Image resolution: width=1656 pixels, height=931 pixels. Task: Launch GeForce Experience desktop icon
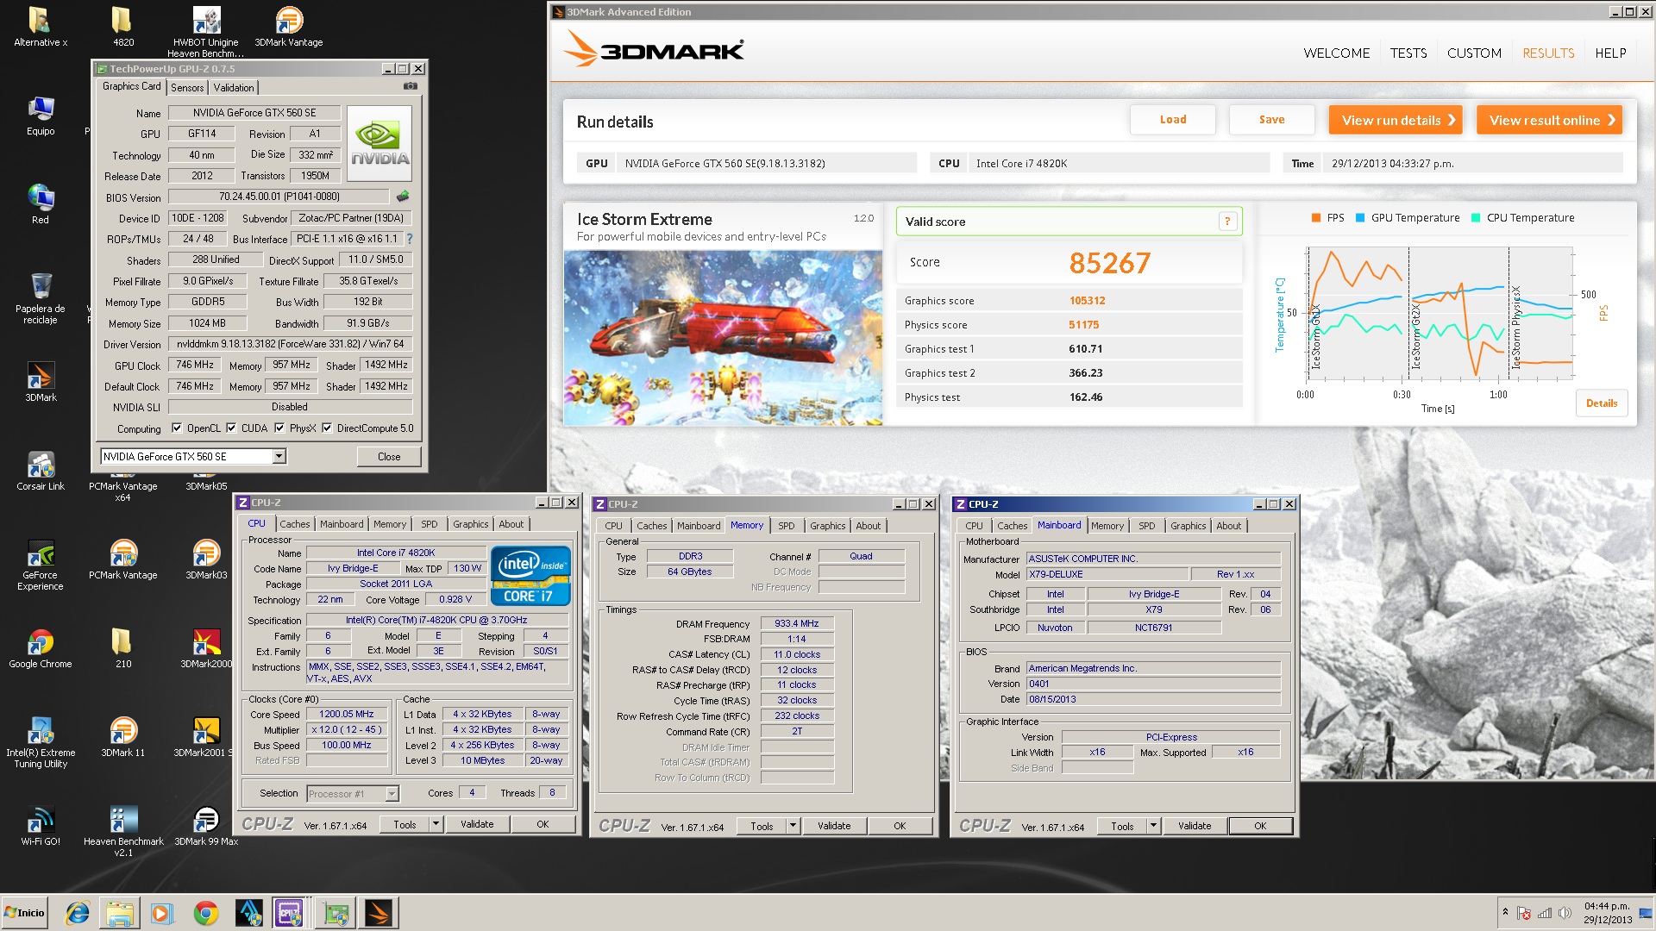click(41, 565)
